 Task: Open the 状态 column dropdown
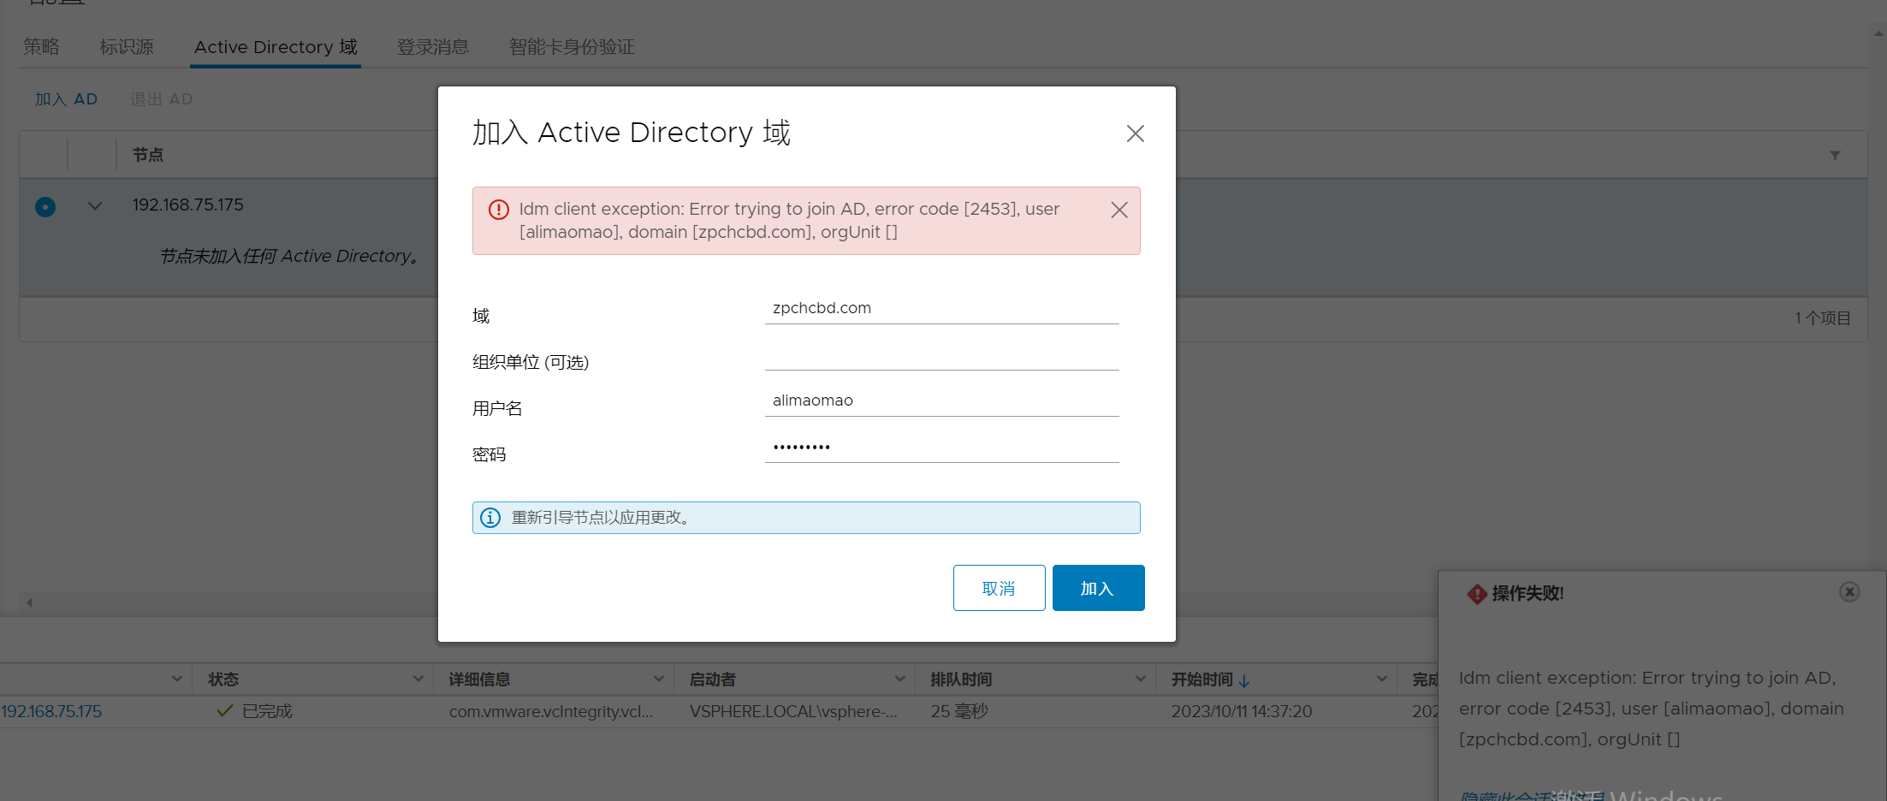(418, 679)
